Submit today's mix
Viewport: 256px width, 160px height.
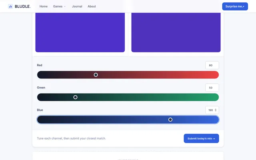(201, 138)
